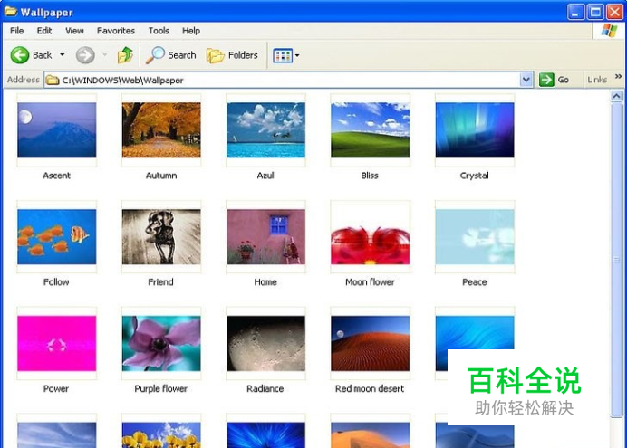Expand the Links toolbar chevron

[x=618, y=76]
